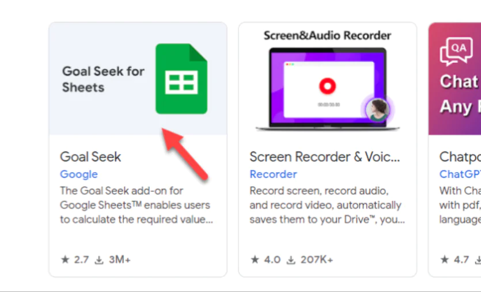Click the red record button icon

327,86
